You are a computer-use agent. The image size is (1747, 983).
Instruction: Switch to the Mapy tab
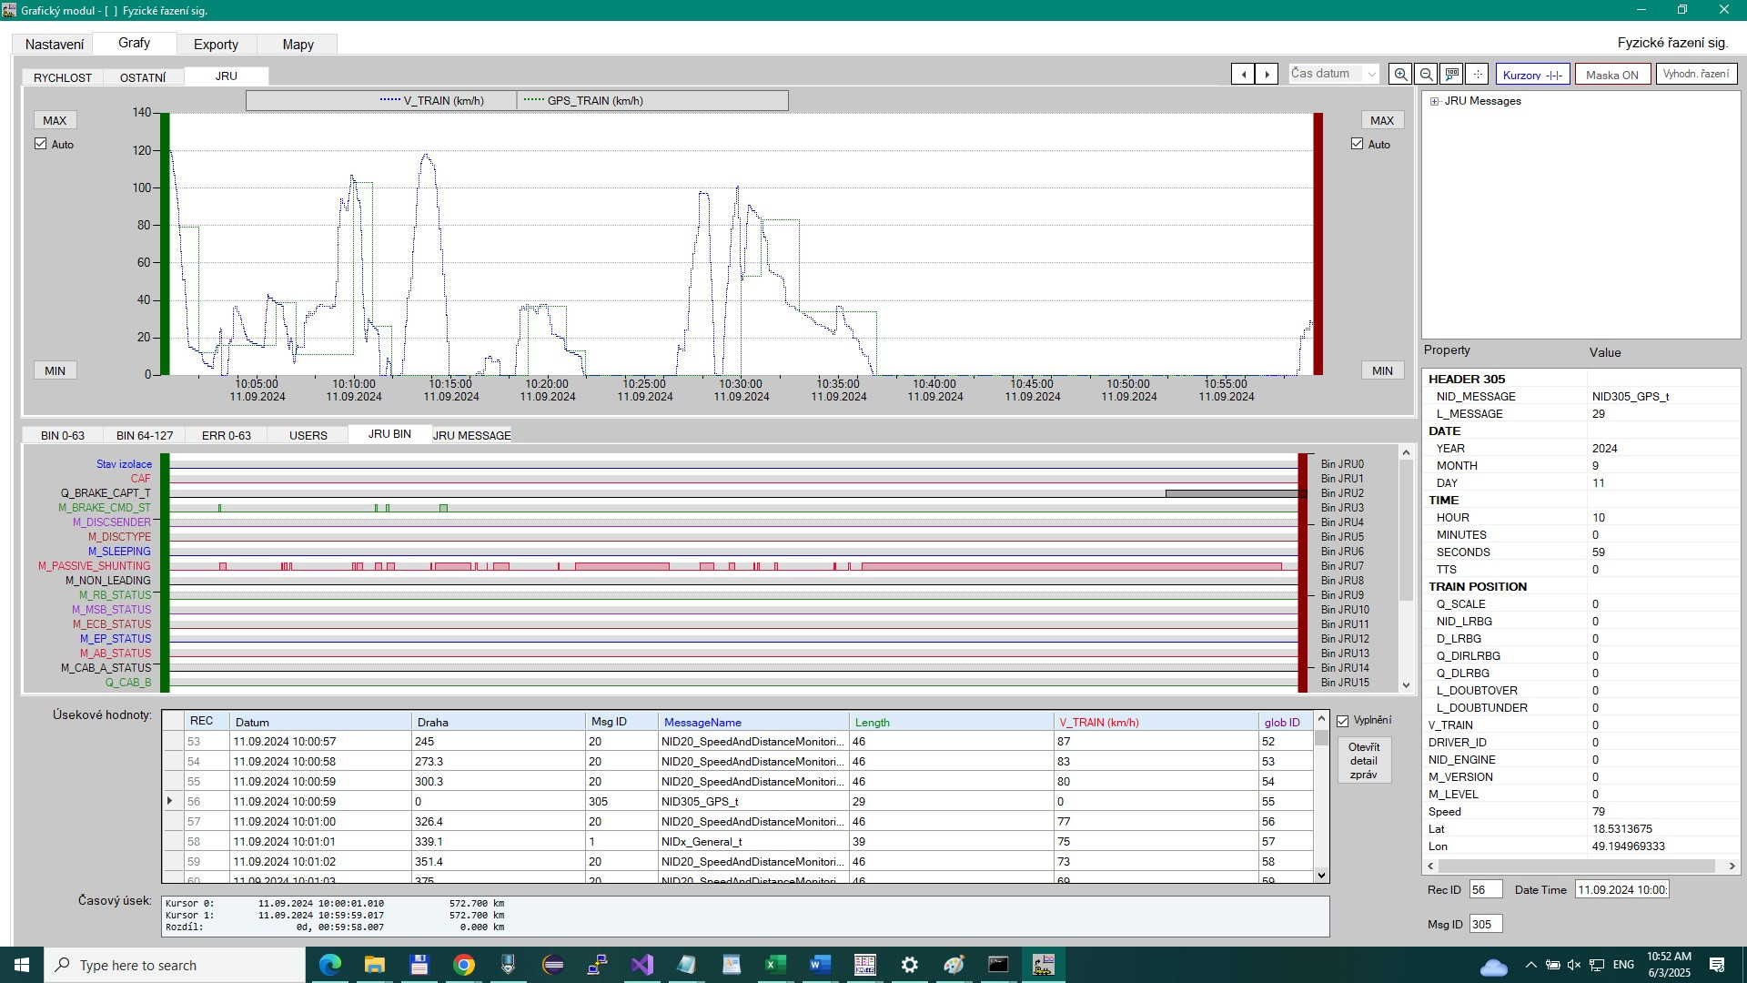tap(298, 44)
